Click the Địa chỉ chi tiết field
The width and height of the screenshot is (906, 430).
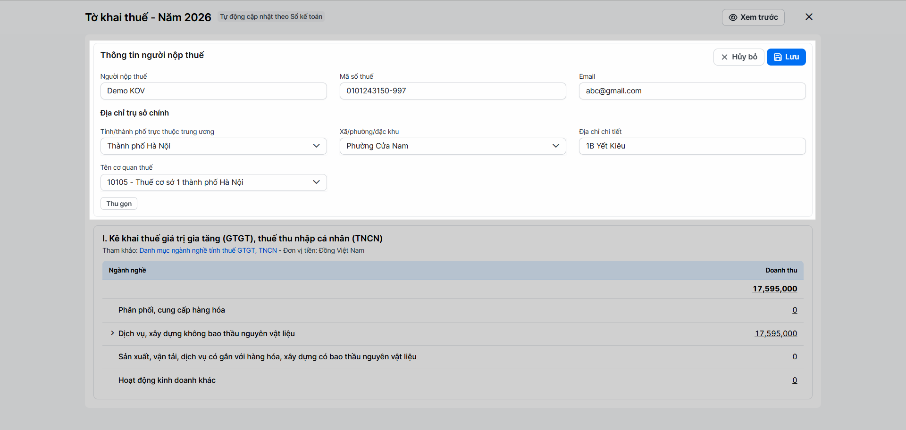coord(692,146)
